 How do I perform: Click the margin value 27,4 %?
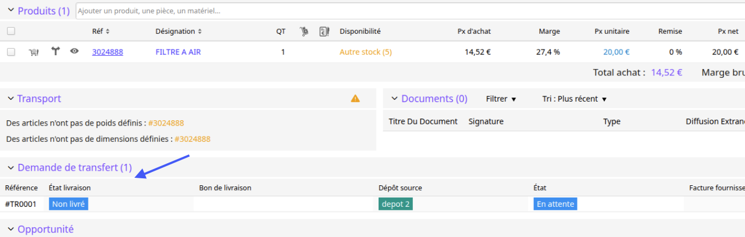548,52
